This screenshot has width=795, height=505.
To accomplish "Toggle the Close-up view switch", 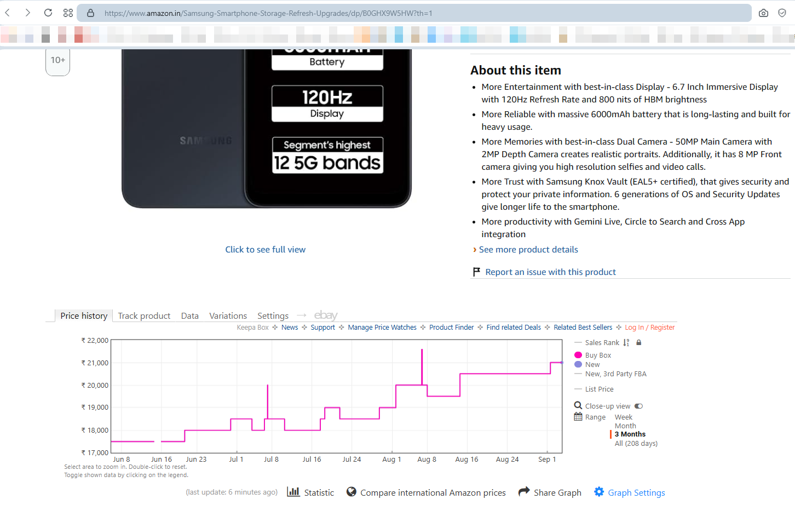I will pos(638,406).
